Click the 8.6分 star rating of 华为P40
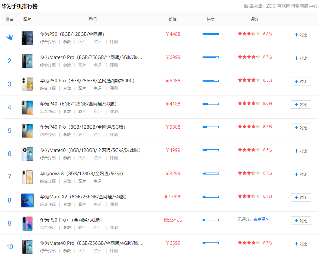The height and width of the screenshot is (259, 320). 255,104
